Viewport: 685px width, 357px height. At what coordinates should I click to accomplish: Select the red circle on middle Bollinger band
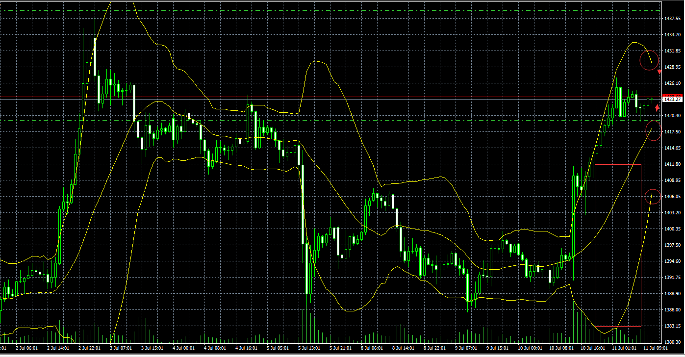point(654,130)
